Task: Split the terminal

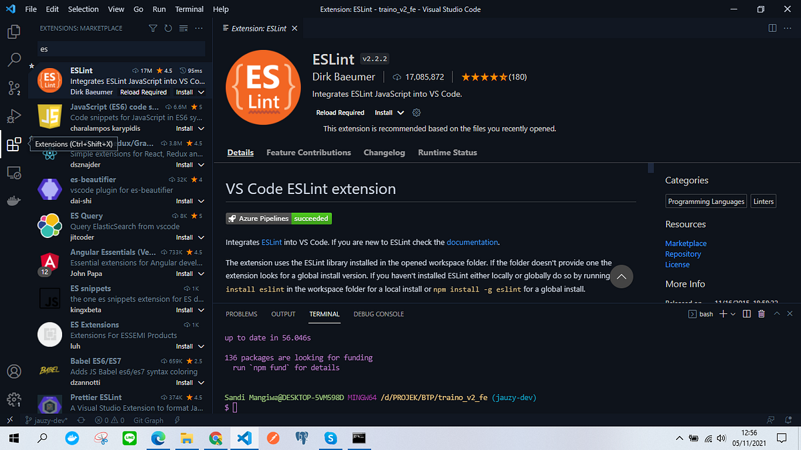Action: [x=746, y=313]
